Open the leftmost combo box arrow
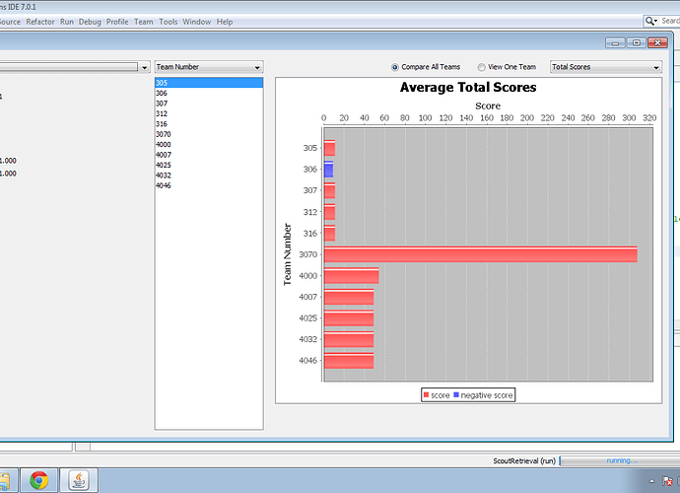This screenshot has height=493, width=680. [145, 67]
